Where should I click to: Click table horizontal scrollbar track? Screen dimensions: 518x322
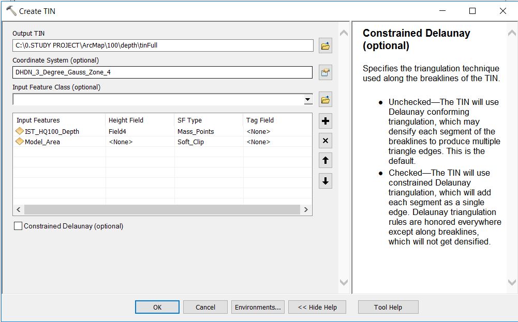click(162, 209)
